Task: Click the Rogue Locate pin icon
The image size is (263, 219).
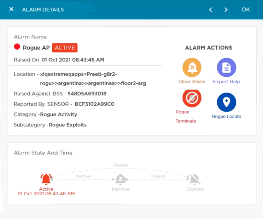Action: (x=227, y=102)
